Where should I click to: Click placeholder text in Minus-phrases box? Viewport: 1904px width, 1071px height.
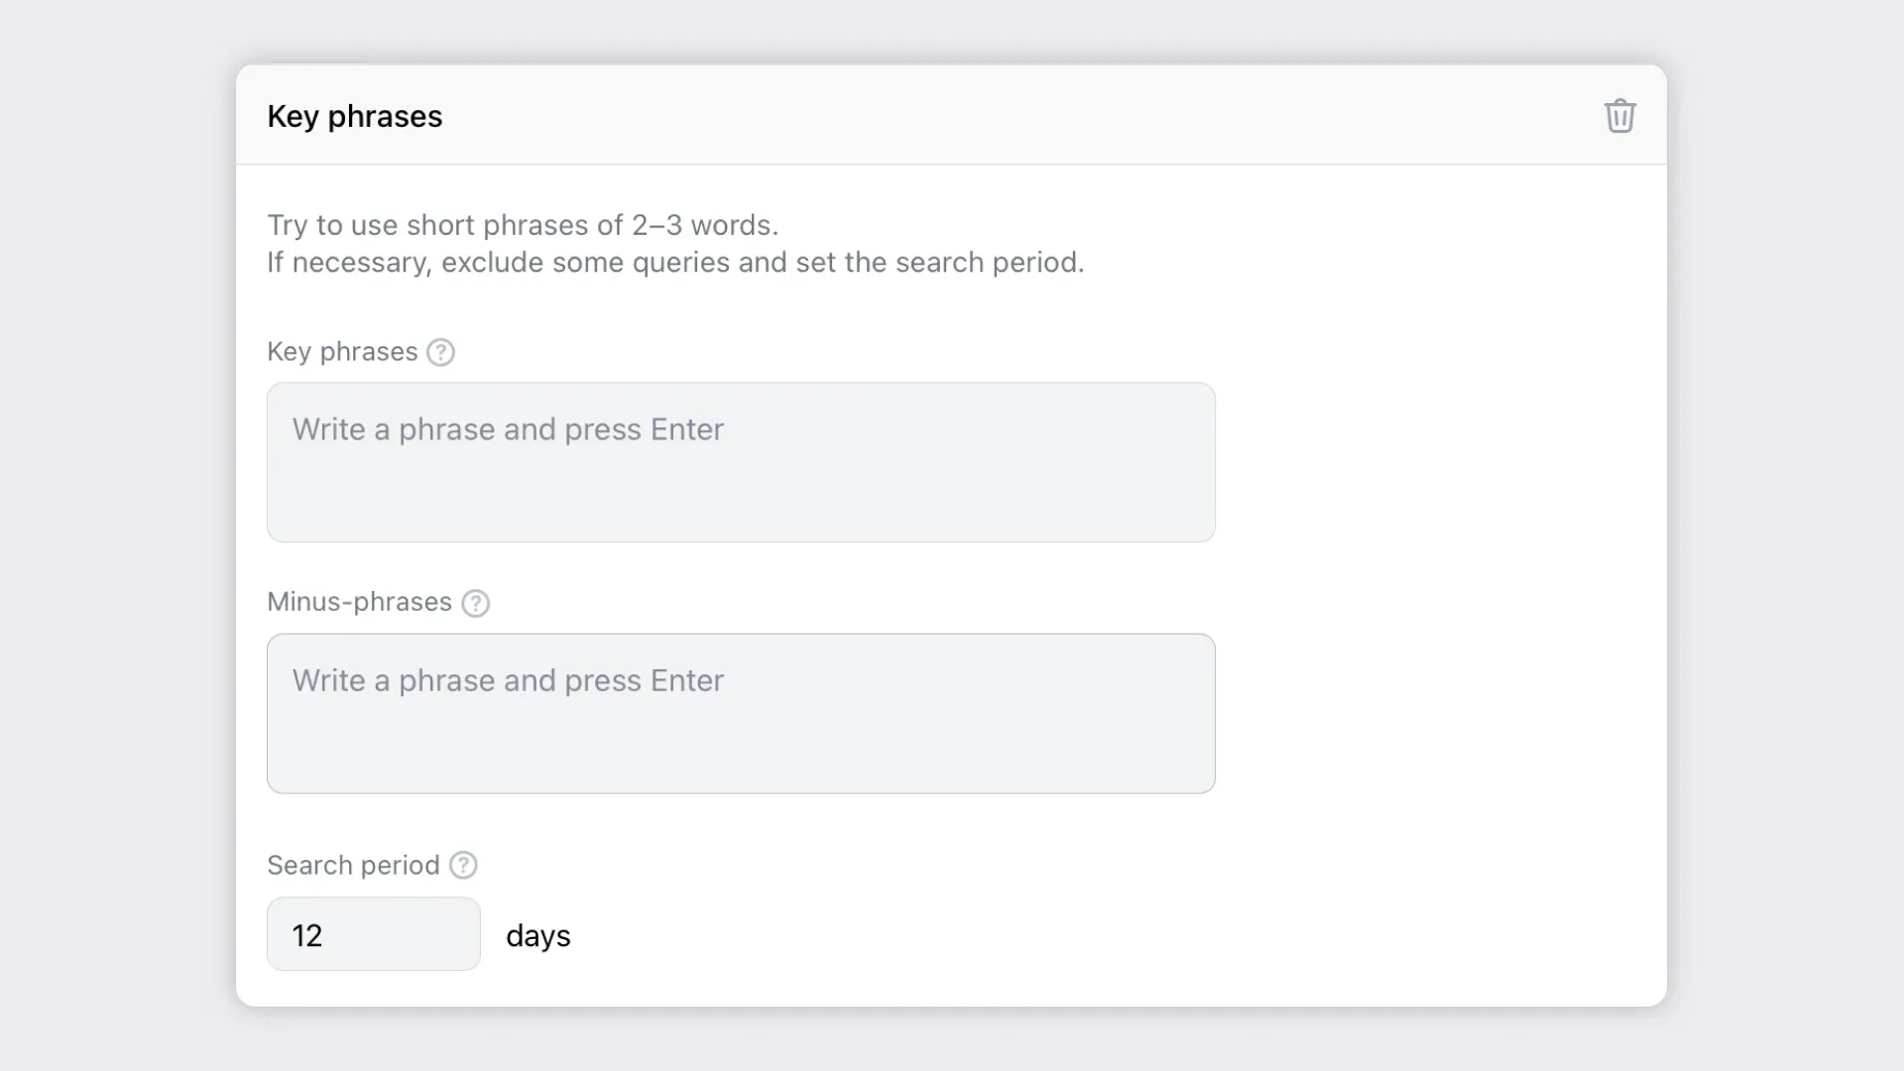tap(507, 680)
